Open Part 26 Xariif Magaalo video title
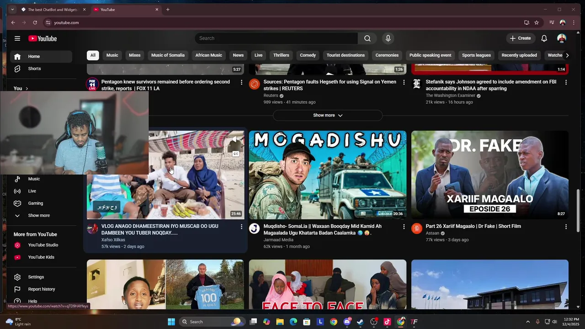 click(x=473, y=226)
